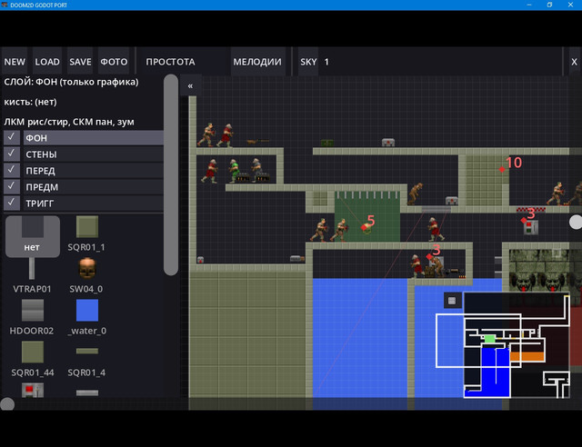The image size is (582, 447).
Task: Click the medkit on the top ledge
Action: [388, 143]
